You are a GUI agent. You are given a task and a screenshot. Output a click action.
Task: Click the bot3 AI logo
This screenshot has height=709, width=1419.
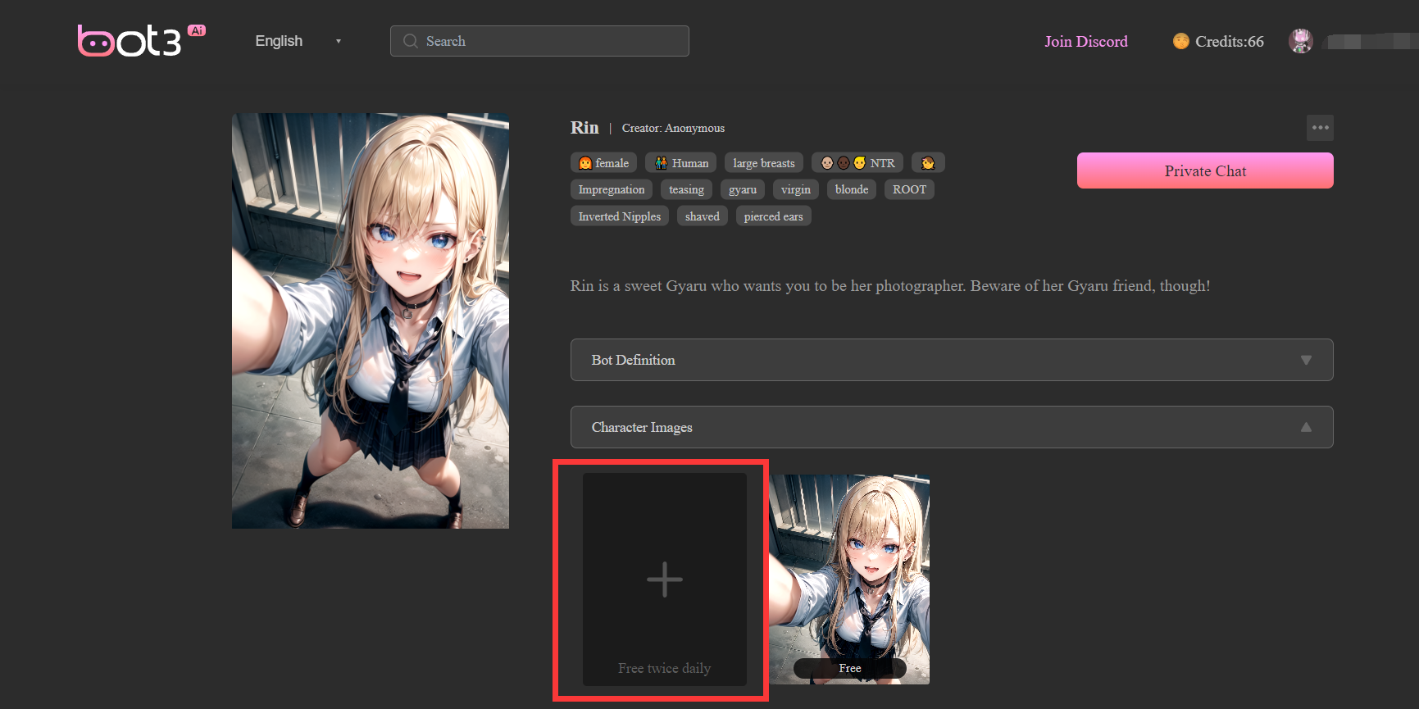point(141,40)
